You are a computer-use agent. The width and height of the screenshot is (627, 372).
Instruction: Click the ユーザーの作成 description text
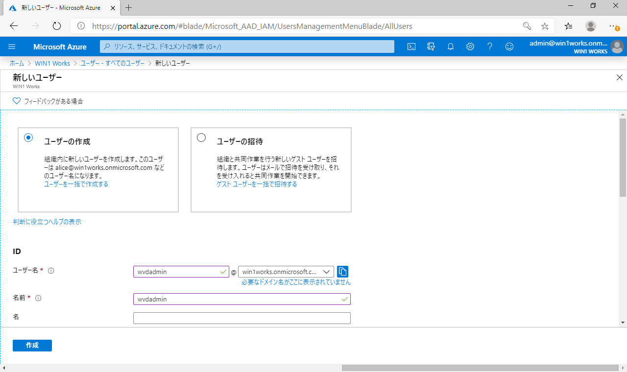point(104,167)
